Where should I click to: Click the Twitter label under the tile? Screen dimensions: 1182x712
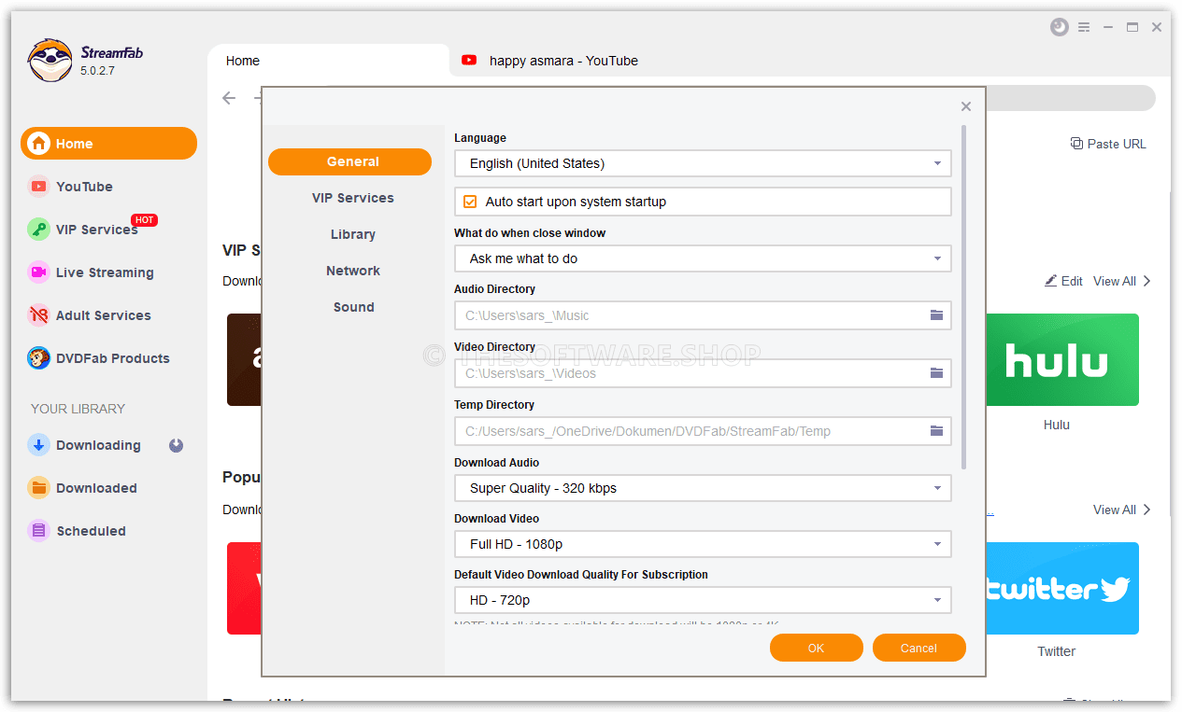coord(1057,651)
